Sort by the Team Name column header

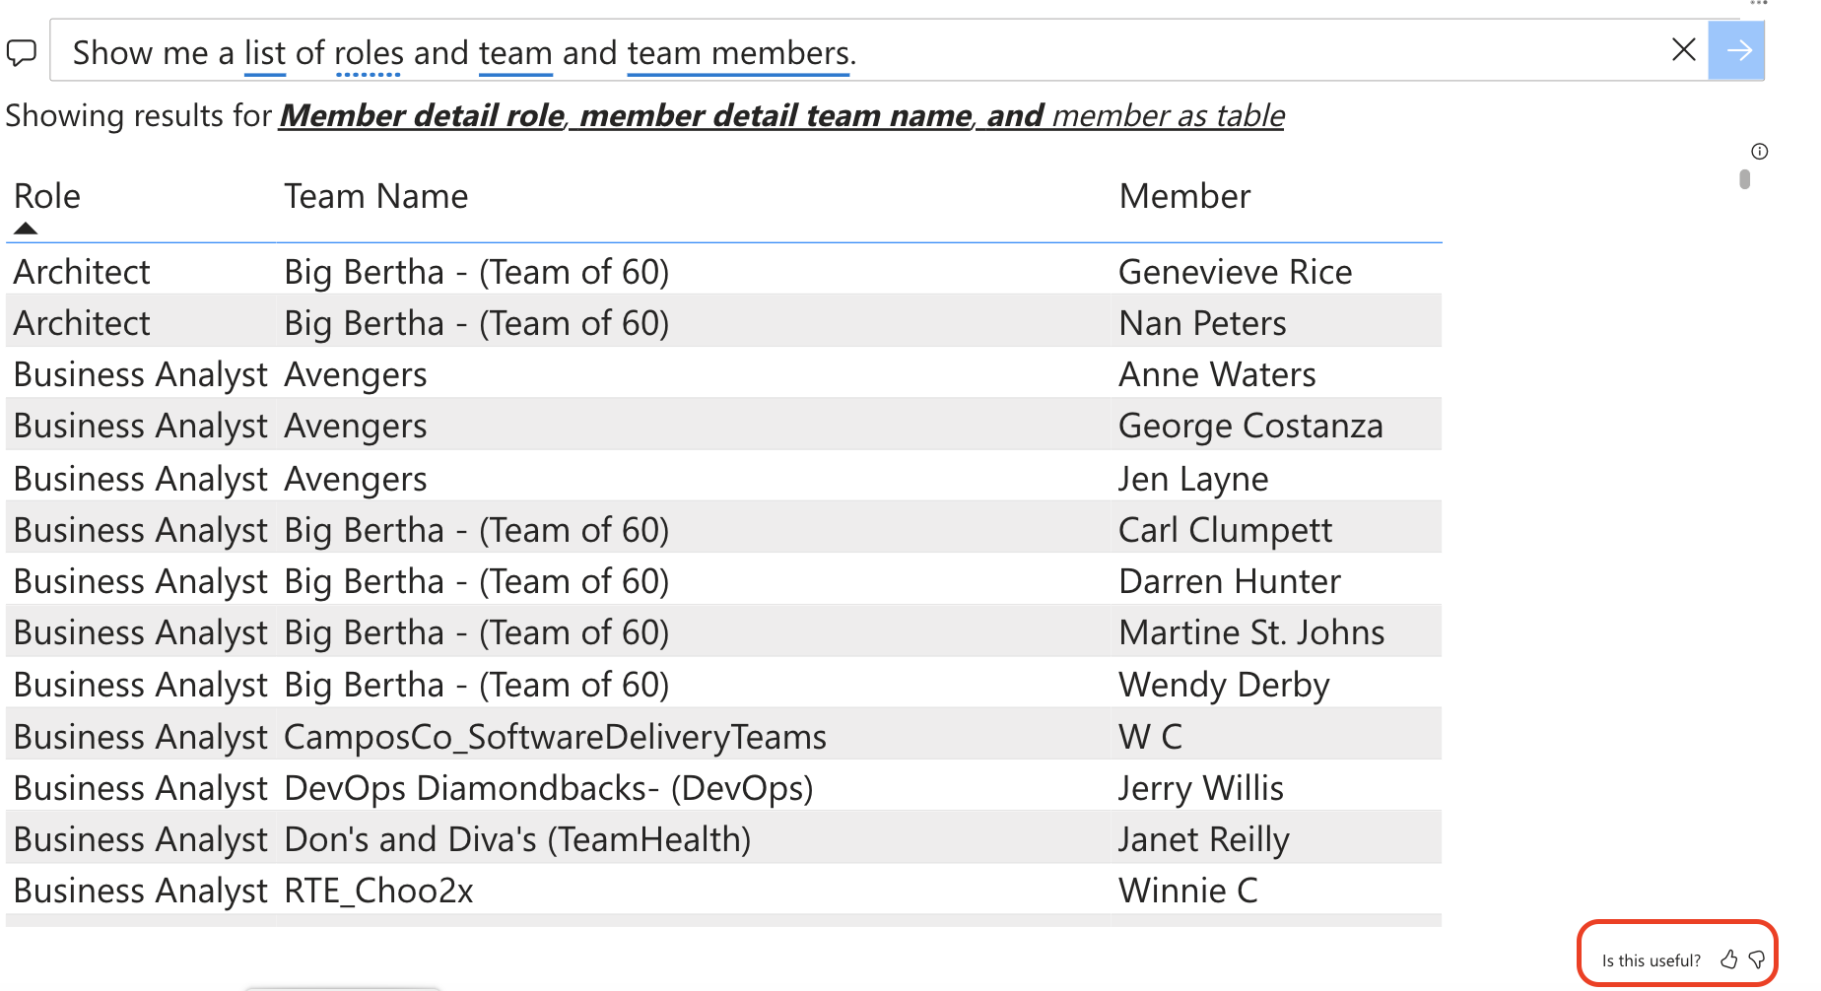point(376,196)
